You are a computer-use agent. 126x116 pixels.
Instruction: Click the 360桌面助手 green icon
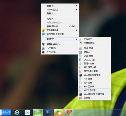click(x=43, y=30)
